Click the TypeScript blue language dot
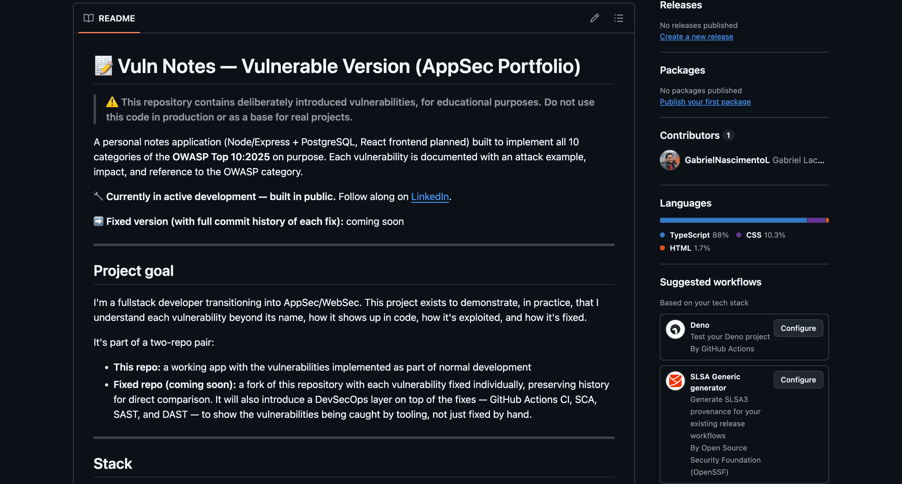Screen dimensions: 902x484 click(x=662, y=235)
